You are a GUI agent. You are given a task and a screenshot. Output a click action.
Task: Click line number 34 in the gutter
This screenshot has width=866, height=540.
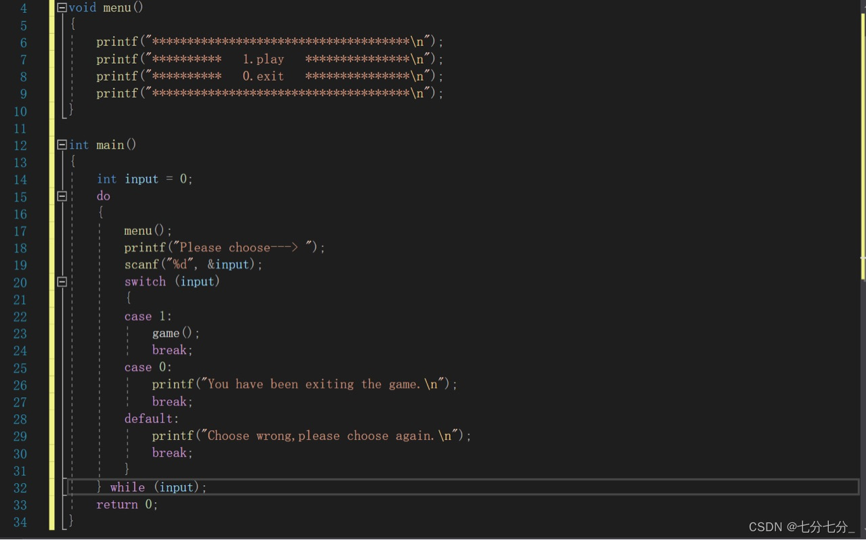[x=20, y=522]
